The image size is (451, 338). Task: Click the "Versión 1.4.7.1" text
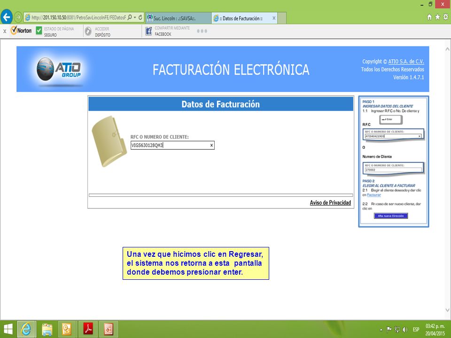[x=408, y=77]
